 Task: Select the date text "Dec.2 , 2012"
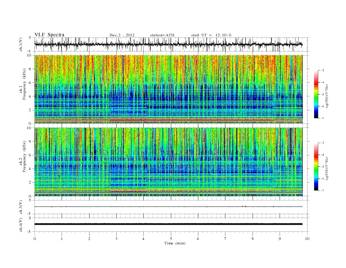click(x=122, y=35)
